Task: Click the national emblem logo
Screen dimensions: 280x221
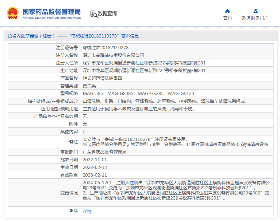Action: (x=13, y=13)
